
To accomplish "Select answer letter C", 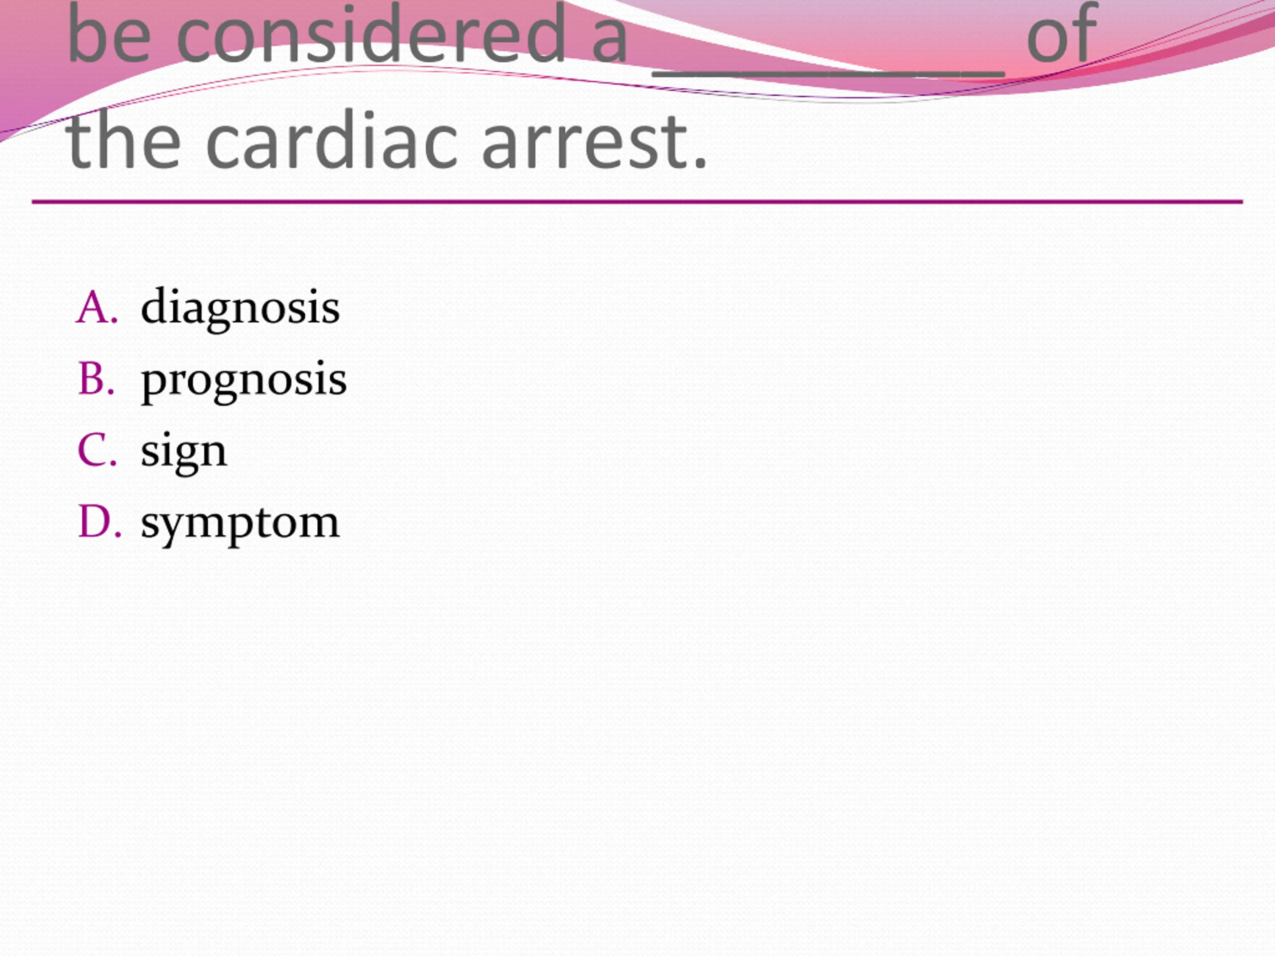I will 97,451.
